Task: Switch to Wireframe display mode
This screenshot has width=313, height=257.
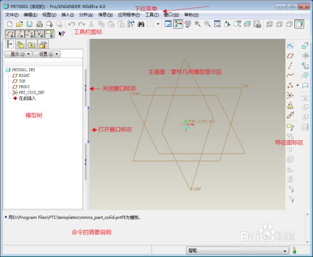Action: (269, 24)
